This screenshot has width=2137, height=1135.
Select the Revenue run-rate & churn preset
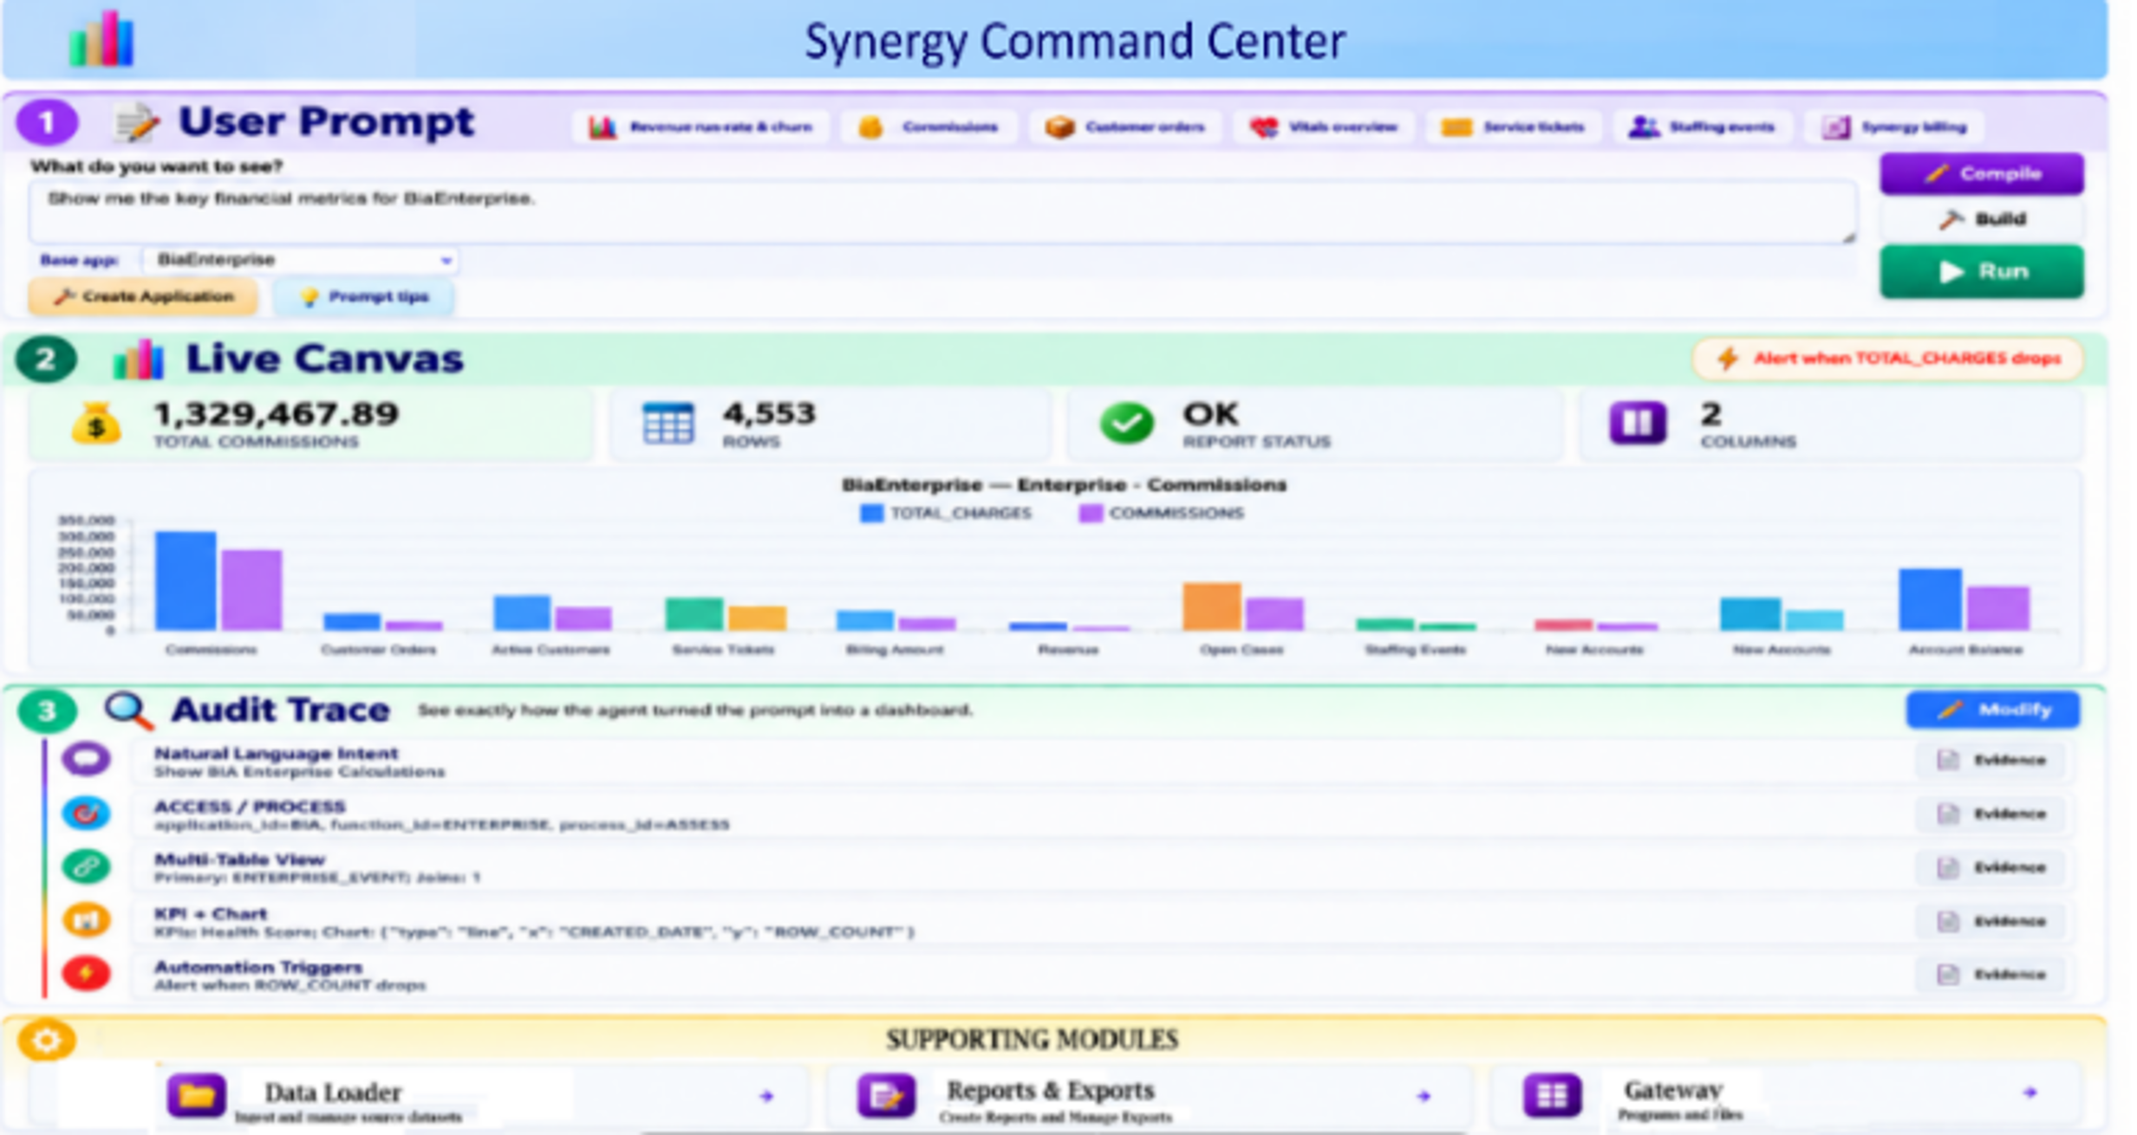(700, 127)
